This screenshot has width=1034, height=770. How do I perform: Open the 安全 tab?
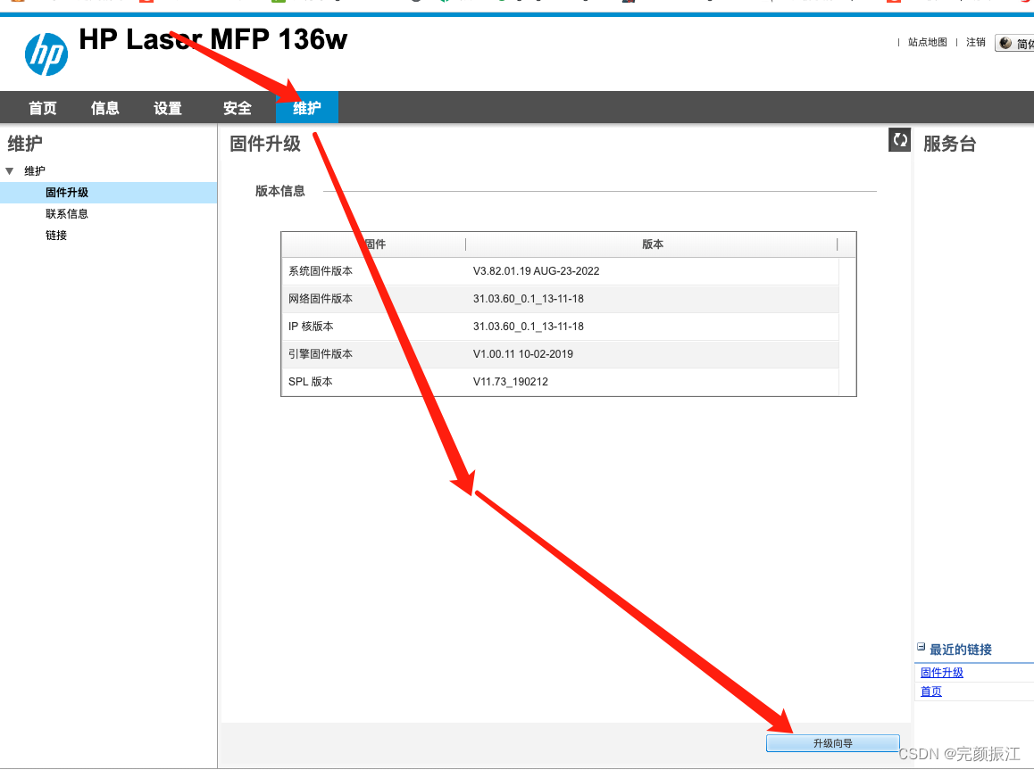point(238,108)
